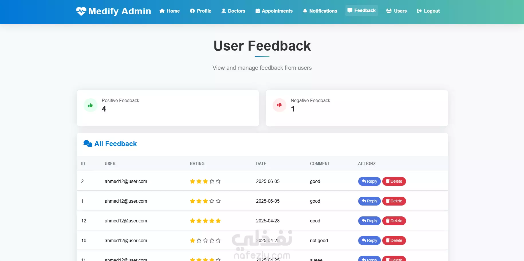Click the user email in row ID 12
524x261 pixels.
click(x=126, y=221)
